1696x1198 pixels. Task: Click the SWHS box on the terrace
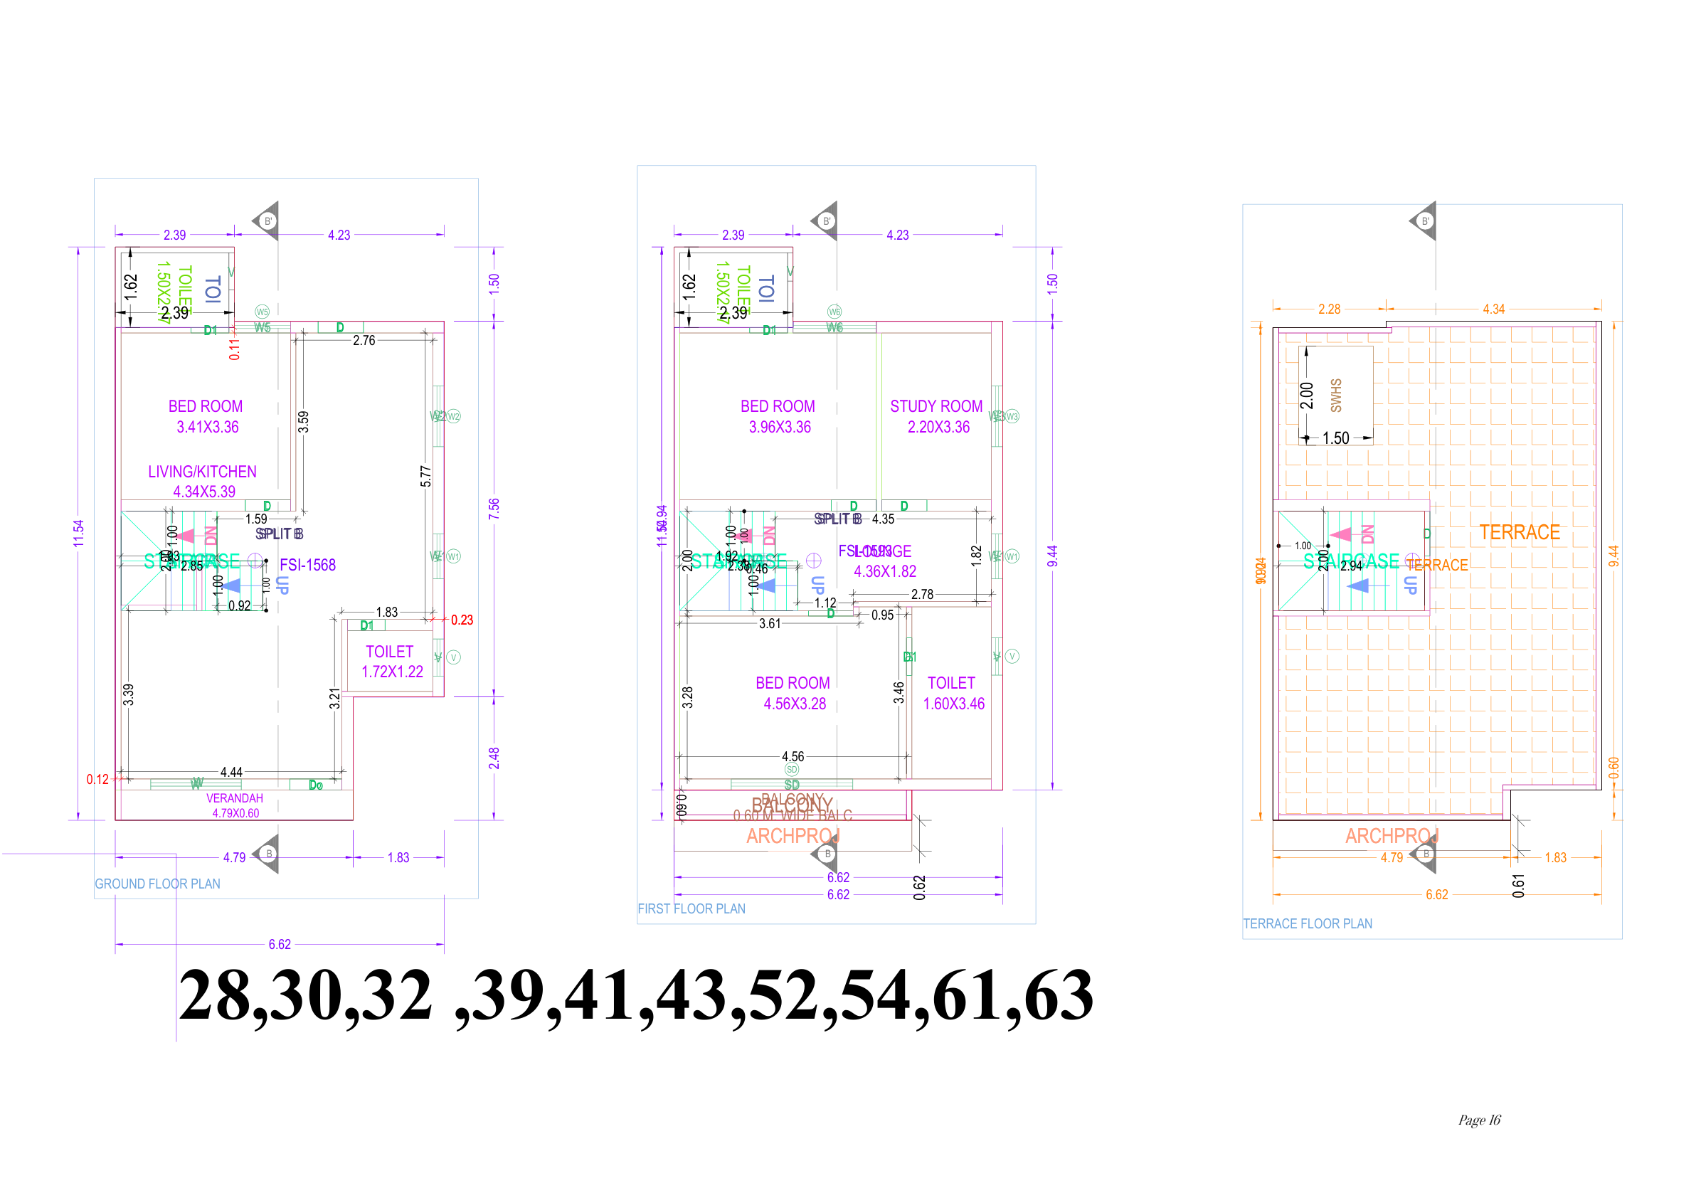coord(1335,395)
